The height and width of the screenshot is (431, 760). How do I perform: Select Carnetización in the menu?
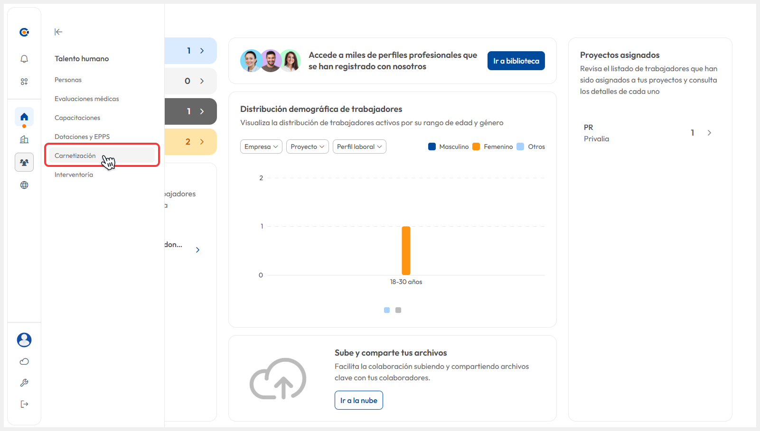coord(75,156)
